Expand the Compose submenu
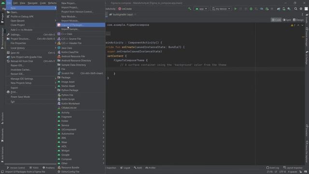This screenshot has height=174, width=309. pos(81,159)
